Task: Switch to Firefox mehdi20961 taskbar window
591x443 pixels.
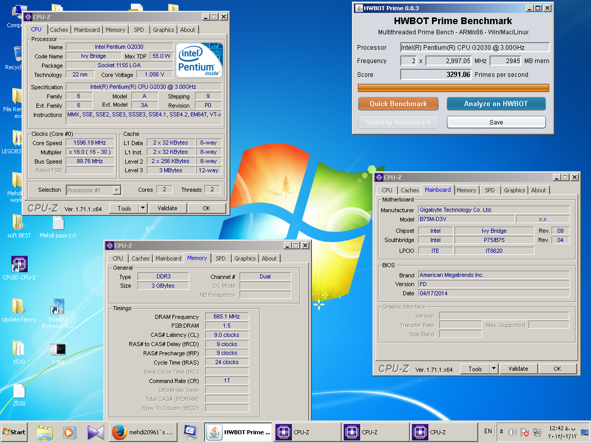Action: pyautogui.click(x=143, y=432)
